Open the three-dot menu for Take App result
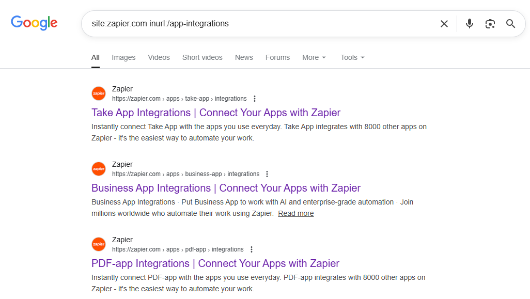This screenshot has width=530, height=299. (255, 99)
